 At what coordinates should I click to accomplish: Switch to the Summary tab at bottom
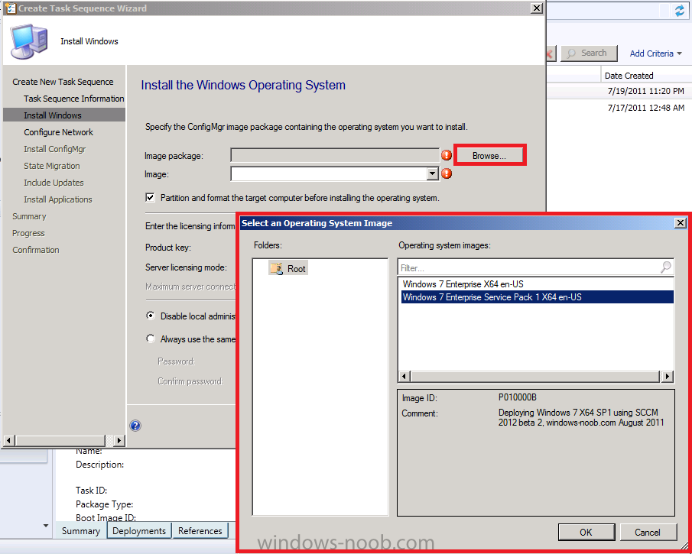coord(81,530)
